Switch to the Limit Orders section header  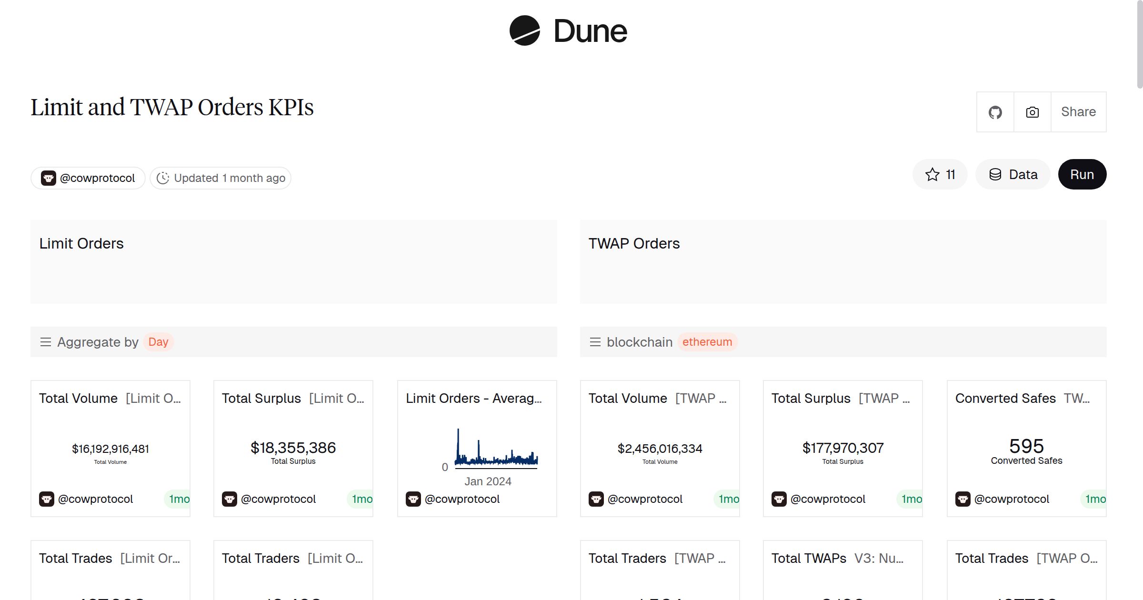(x=82, y=243)
